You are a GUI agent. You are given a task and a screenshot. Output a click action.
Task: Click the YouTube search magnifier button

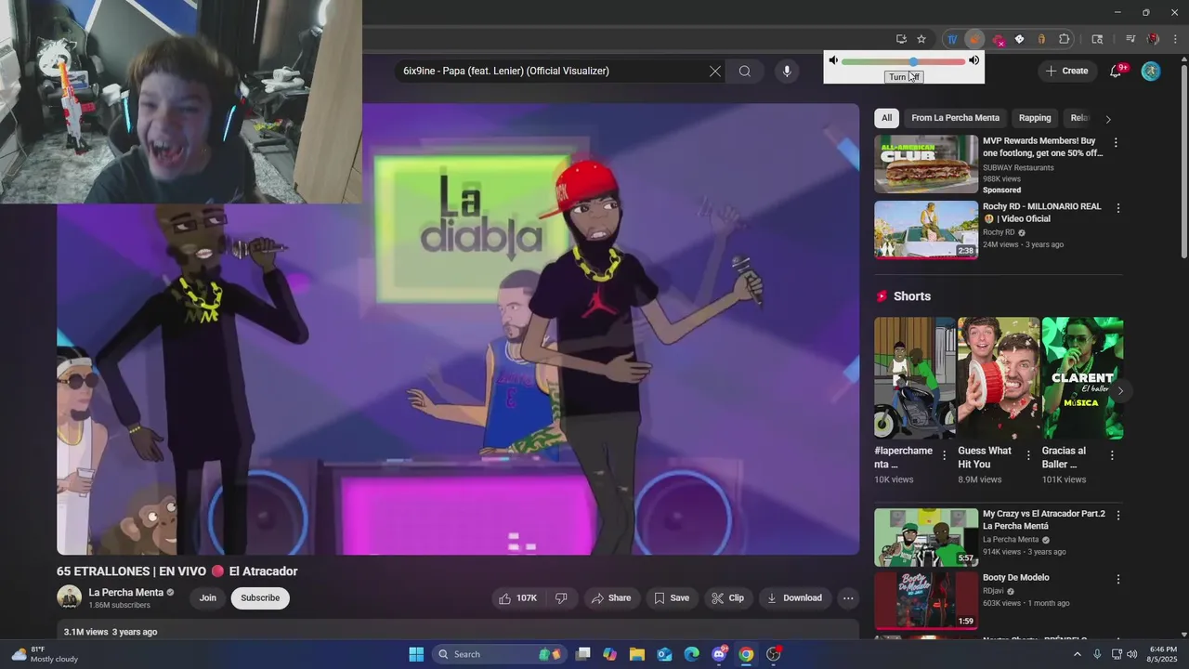[x=745, y=71]
